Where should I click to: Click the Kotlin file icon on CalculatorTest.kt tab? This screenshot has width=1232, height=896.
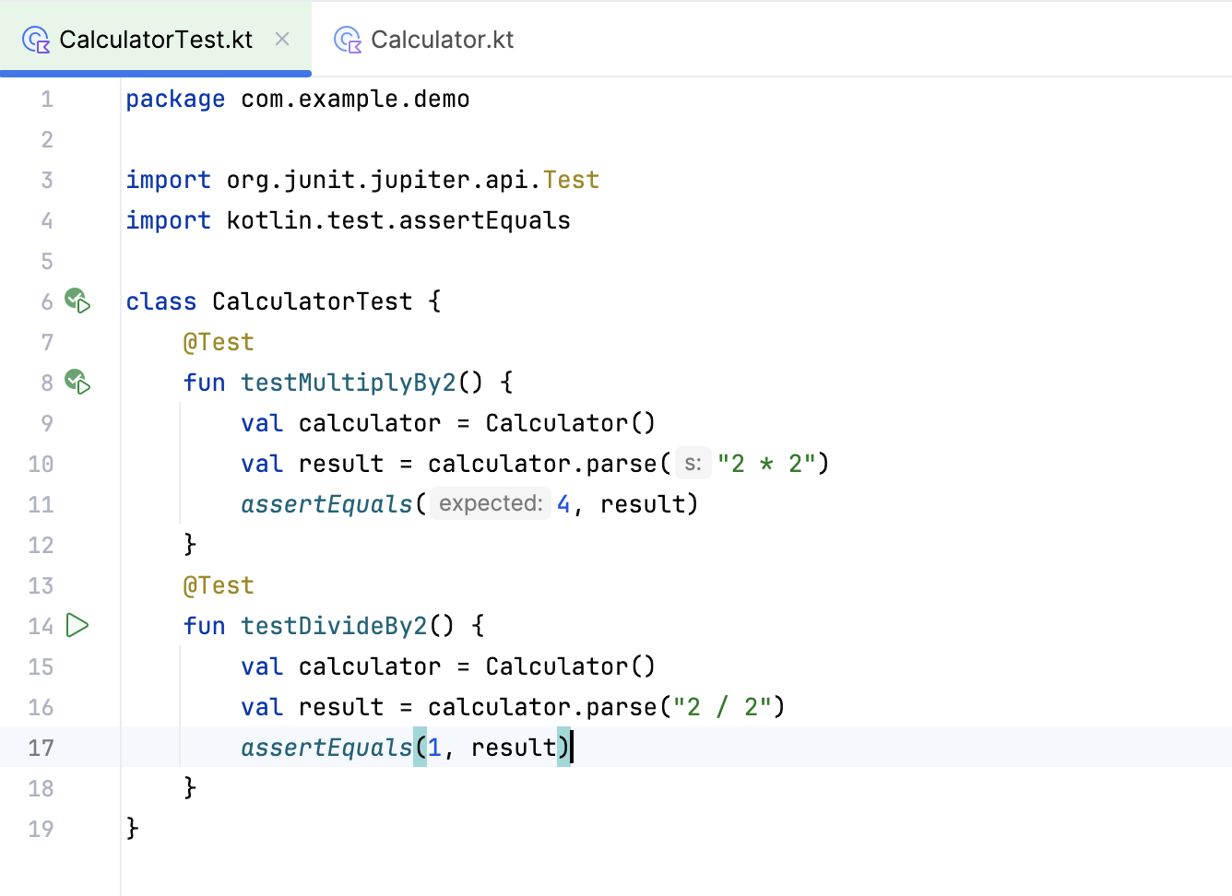point(35,39)
